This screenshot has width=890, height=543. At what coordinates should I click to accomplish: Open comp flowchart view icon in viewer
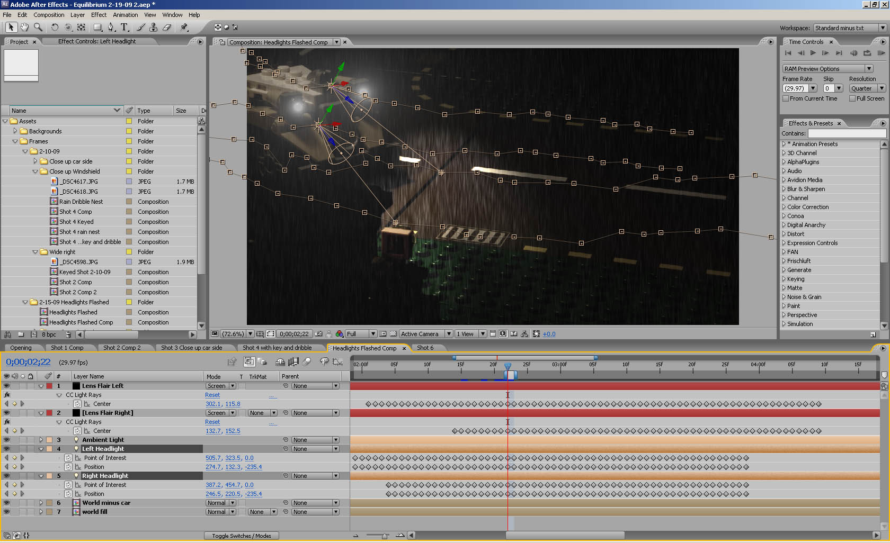coord(524,334)
